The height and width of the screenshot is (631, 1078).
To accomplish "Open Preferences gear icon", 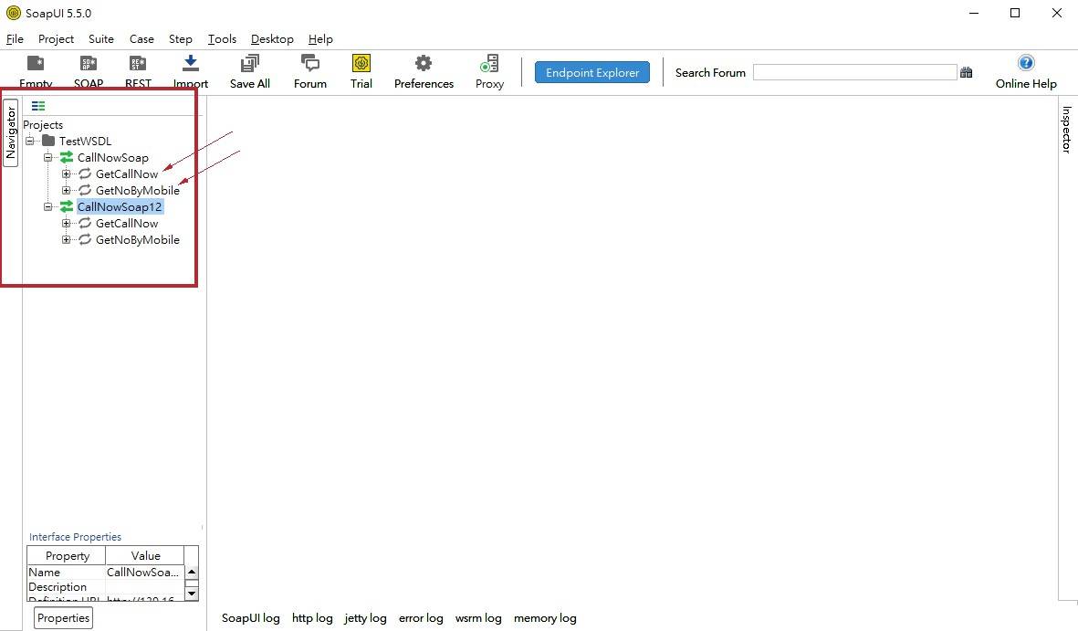I will pyautogui.click(x=424, y=63).
